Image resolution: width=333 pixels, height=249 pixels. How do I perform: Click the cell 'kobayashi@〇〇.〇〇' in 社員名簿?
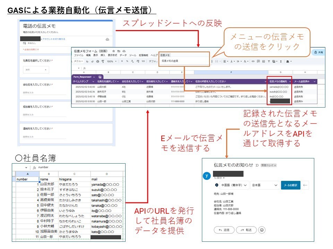click(x=106, y=227)
